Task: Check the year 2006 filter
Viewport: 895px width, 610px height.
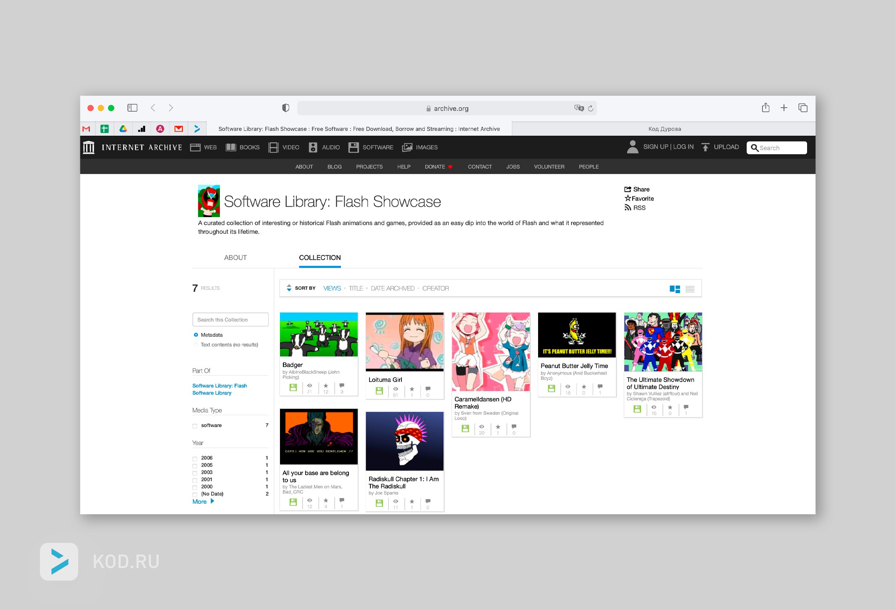Action: 195,459
